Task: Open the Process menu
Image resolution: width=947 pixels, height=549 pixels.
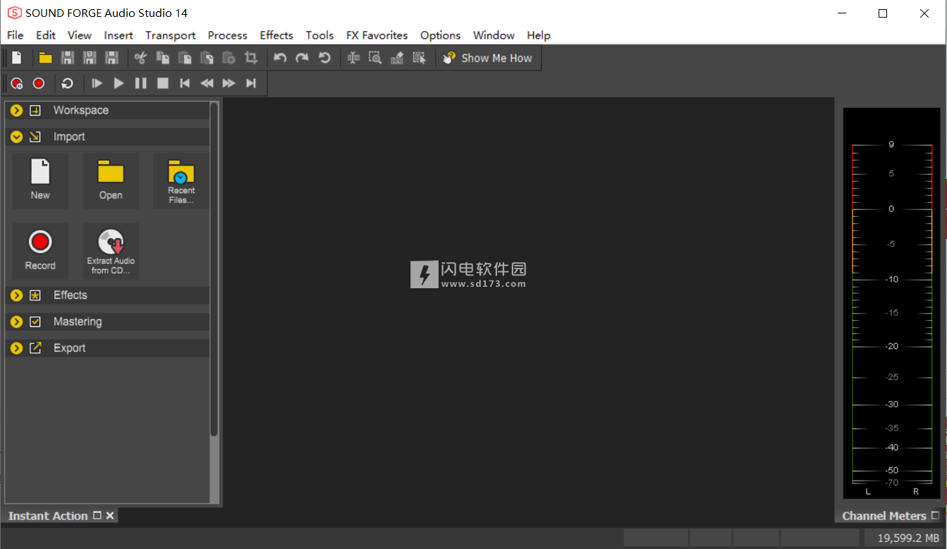Action: coord(228,35)
